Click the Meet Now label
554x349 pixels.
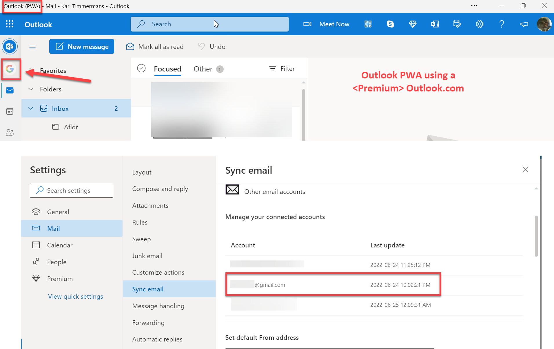click(x=334, y=24)
